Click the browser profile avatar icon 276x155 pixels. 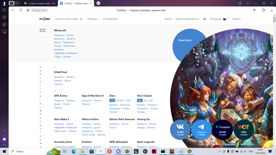point(4,3)
